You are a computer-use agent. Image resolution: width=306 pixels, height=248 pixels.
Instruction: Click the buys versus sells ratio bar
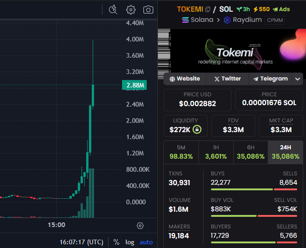[254, 189]
